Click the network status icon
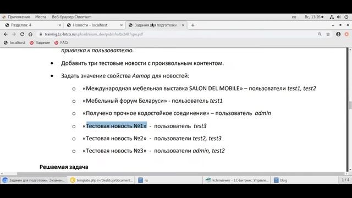 (332, 17)
